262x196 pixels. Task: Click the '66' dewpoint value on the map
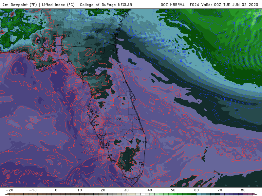(59, 25)
